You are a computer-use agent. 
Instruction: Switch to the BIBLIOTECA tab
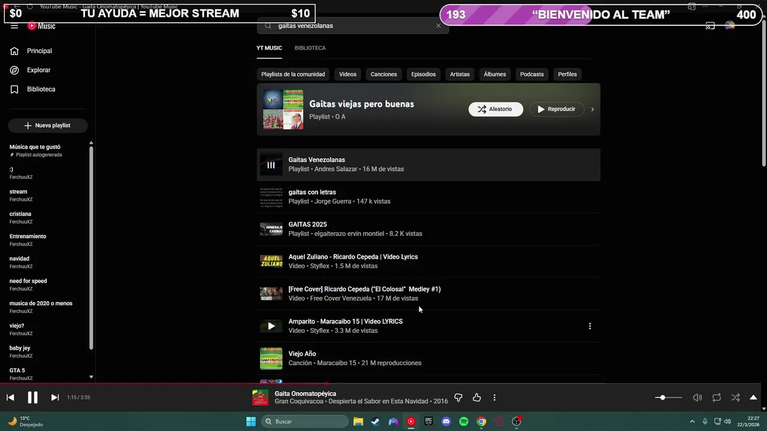click(x=310, y=48)
